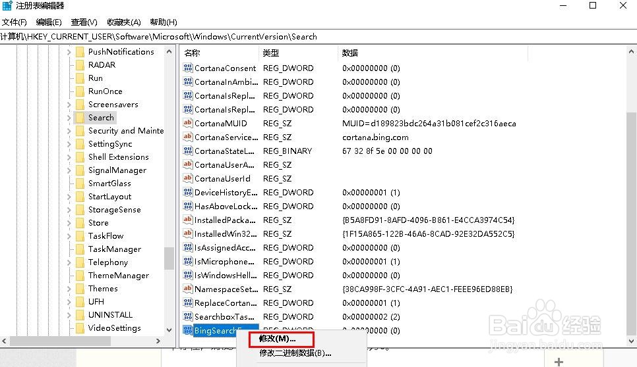Expand the PushNotifications key
The image size is (637, 367).
[69, 52]
